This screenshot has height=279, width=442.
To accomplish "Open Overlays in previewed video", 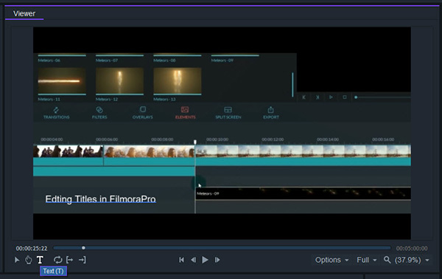I will point(143,113).
